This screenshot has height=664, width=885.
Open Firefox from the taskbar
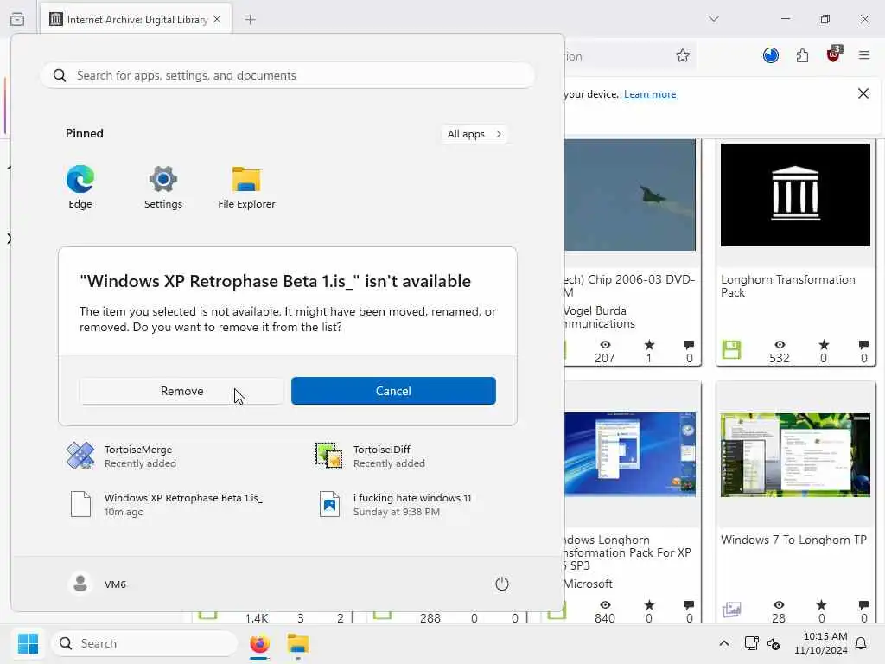tap(259, 643)
